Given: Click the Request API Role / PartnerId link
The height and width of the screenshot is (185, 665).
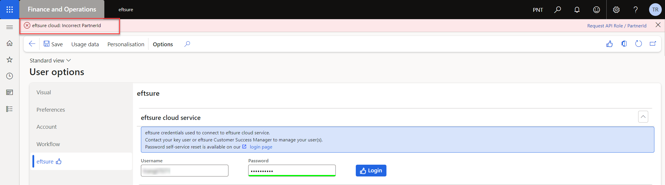Looking at the screenshot, I should click(x=617, y=26).
